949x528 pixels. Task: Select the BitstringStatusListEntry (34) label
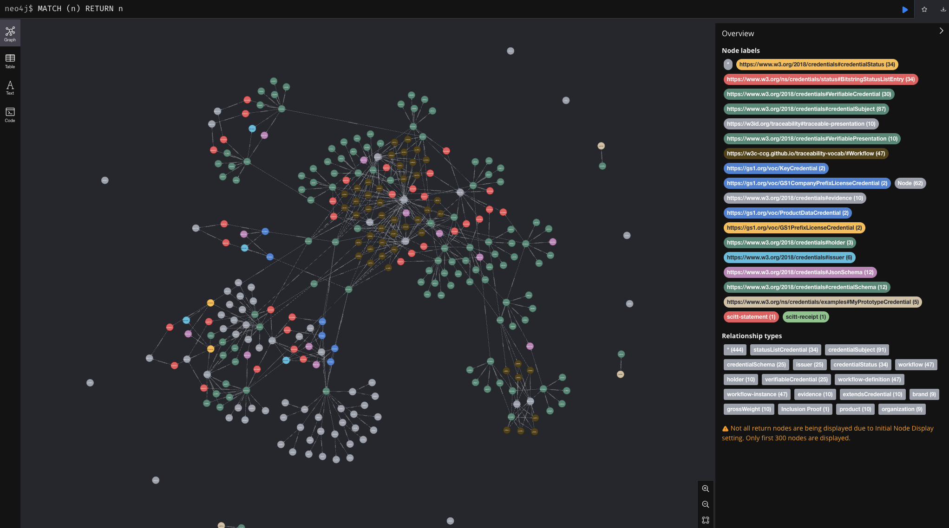click(x=820, y=79)
